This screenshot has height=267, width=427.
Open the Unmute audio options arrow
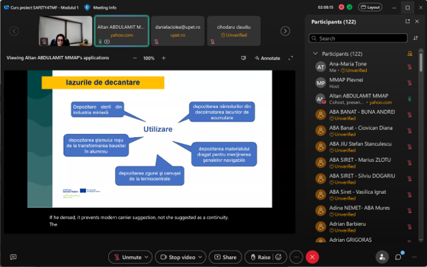tap(146, 257)
